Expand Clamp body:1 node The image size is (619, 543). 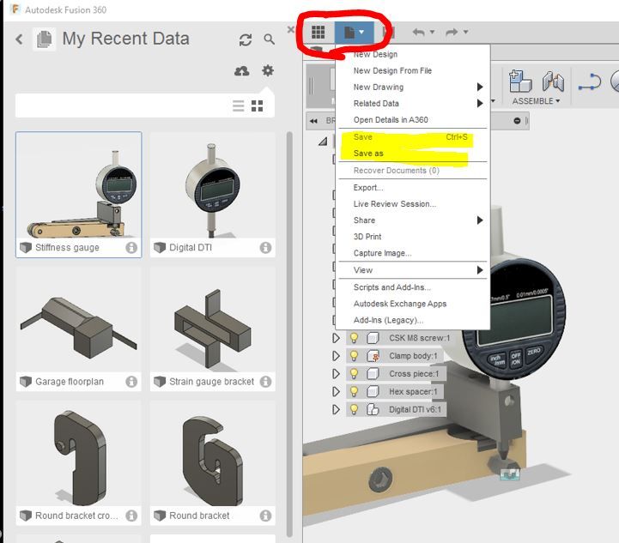[336, 356]
